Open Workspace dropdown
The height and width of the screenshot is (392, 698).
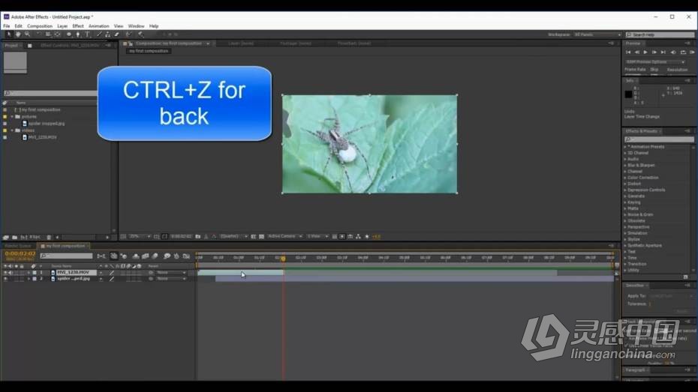(x=597, y=34)
